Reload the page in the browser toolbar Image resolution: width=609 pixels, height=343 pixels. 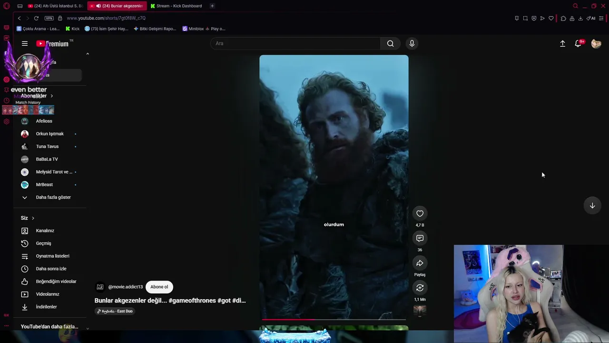click(x=36, y=18)
